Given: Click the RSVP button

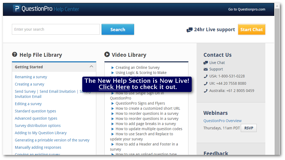Looking at the screenshot, I should 249,128.
